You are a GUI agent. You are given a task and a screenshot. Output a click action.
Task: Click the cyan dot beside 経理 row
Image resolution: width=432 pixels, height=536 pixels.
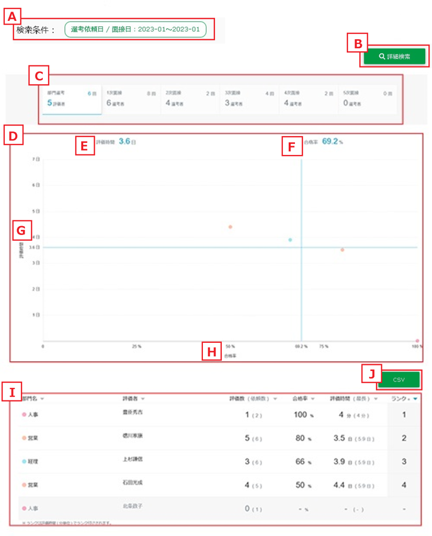(24, 461)
